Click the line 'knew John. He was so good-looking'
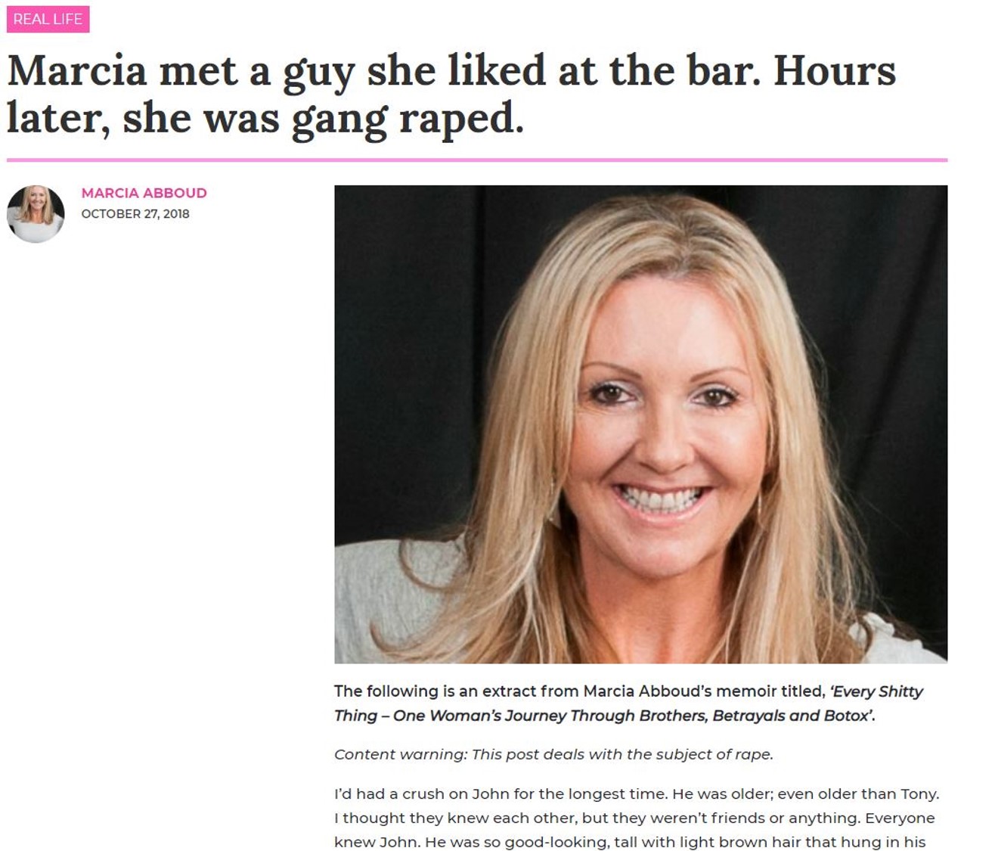Viewport: 995px width, 851px height. 630,842
